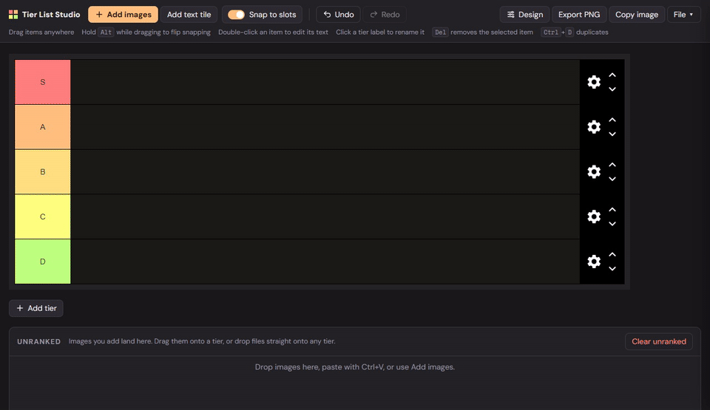Click the Tier List Studio logo icon

click(13, 15)
